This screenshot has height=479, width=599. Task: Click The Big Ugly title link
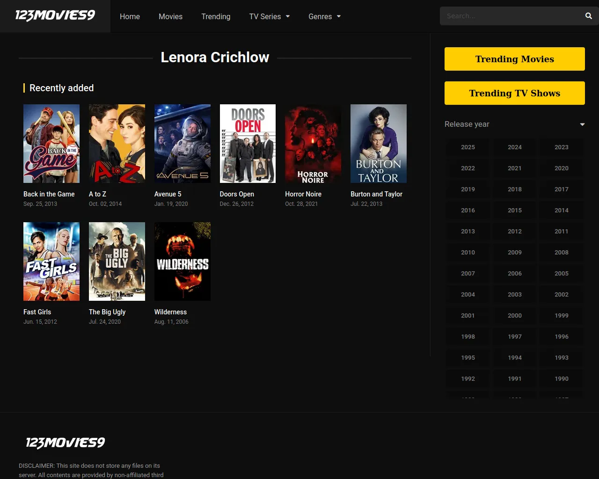[107, 312]
